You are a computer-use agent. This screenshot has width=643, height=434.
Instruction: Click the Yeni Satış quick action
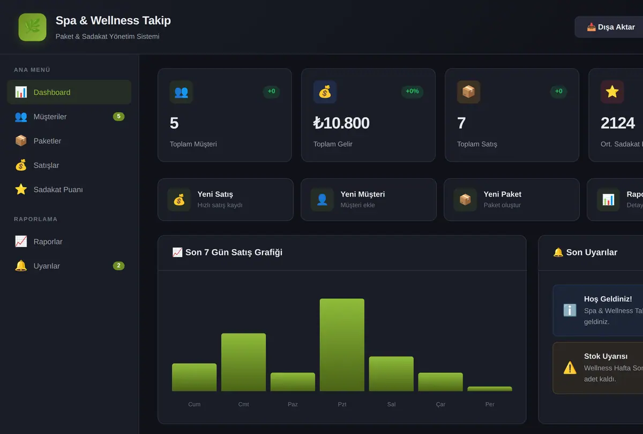[x=226, y=200]
